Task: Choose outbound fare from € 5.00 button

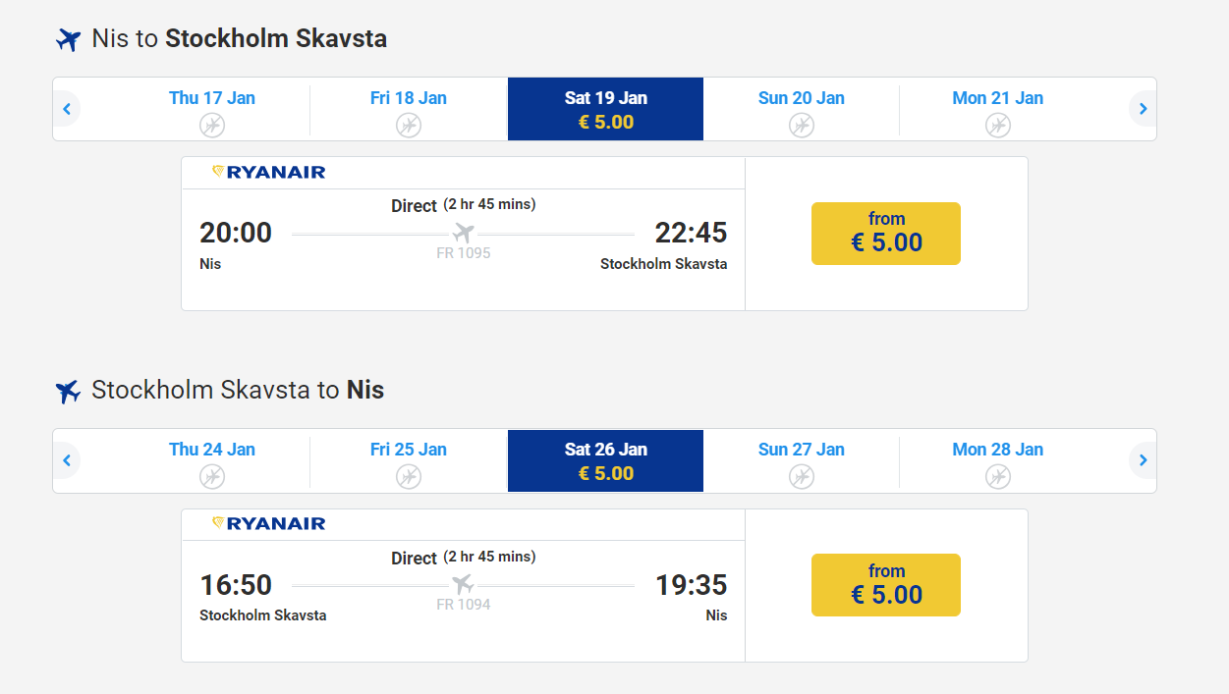Action: [885, 234]
